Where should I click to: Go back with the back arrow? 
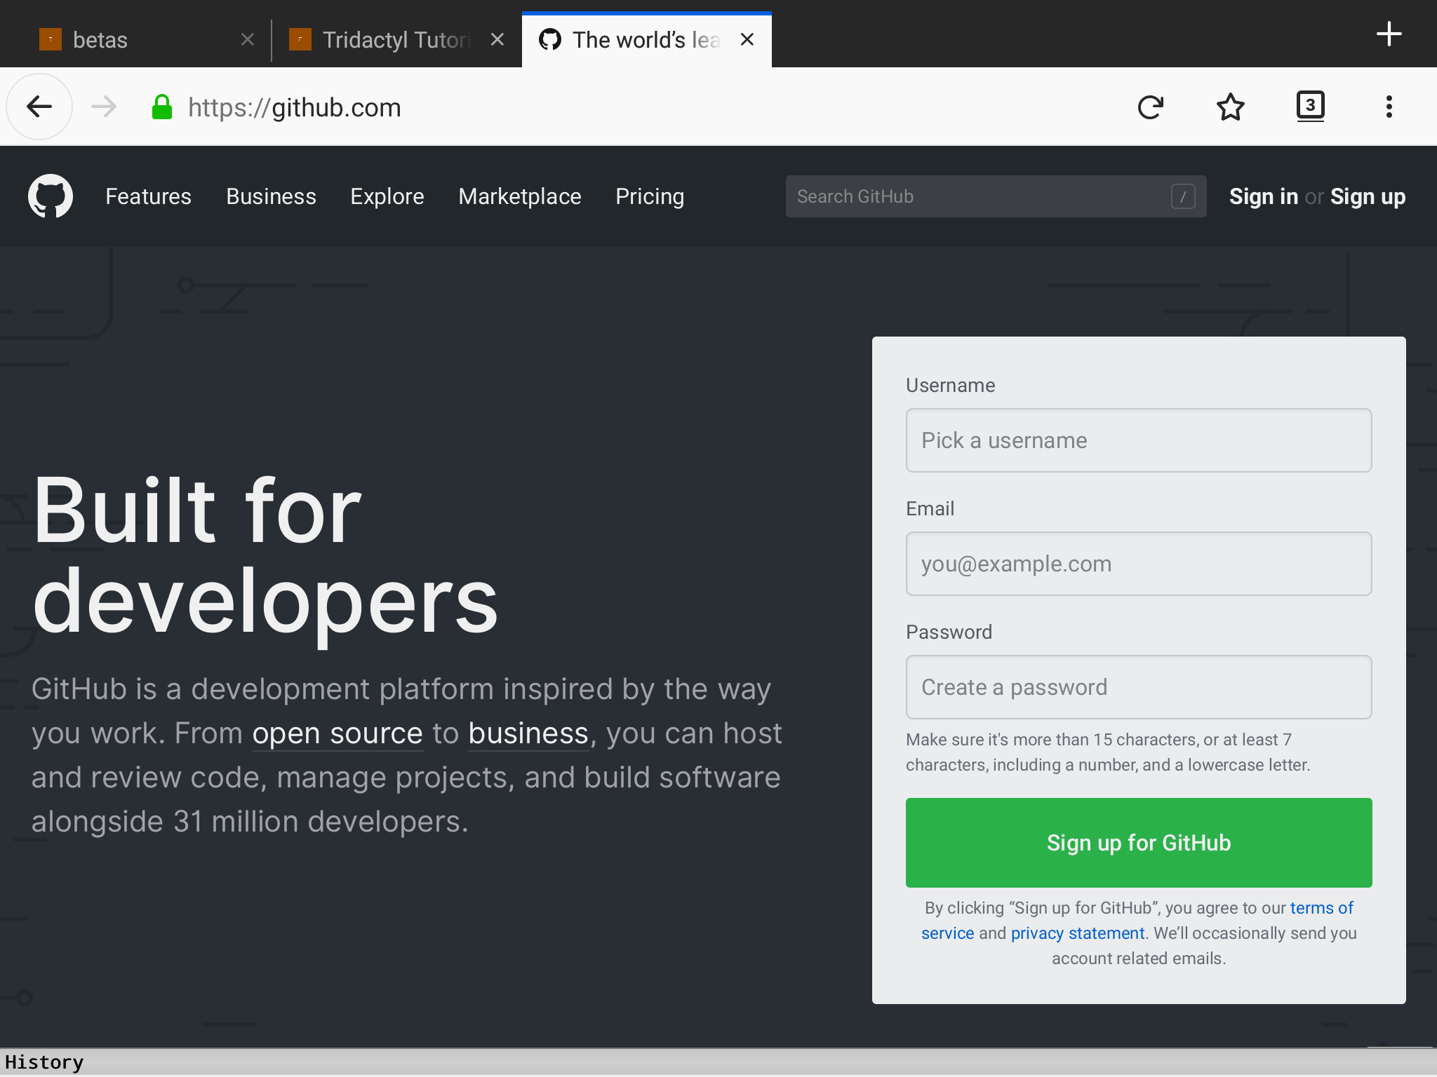(39, 107)
